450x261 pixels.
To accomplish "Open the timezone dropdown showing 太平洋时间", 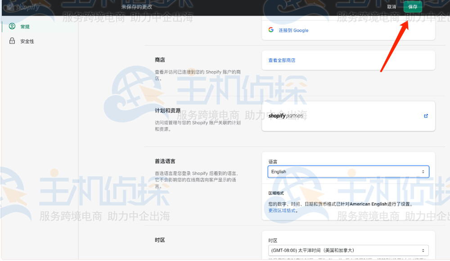I will 349,250.
